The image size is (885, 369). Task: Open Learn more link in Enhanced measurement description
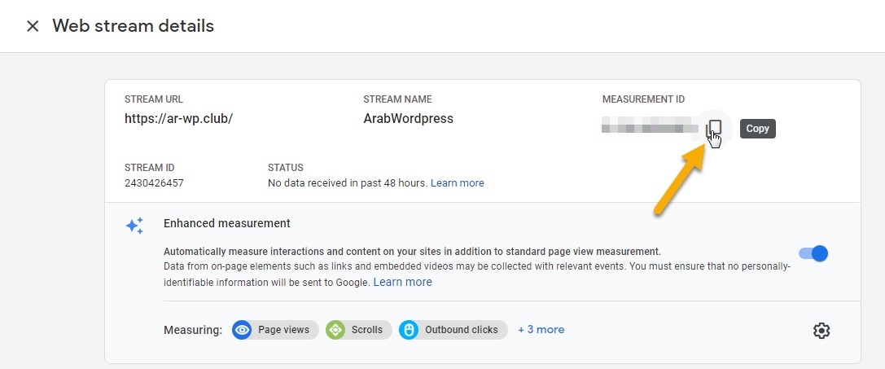click(402, 282)
